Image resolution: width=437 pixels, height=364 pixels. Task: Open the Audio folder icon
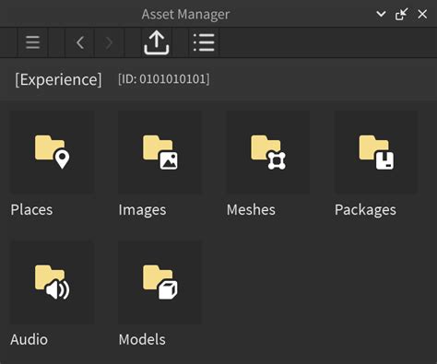pos(53,282)
